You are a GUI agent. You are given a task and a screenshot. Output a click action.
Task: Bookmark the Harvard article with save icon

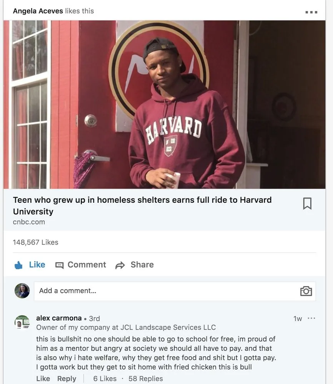click(307, 204)
